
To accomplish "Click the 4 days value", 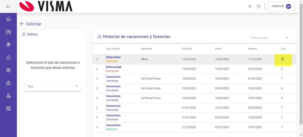I will [282, 88].
